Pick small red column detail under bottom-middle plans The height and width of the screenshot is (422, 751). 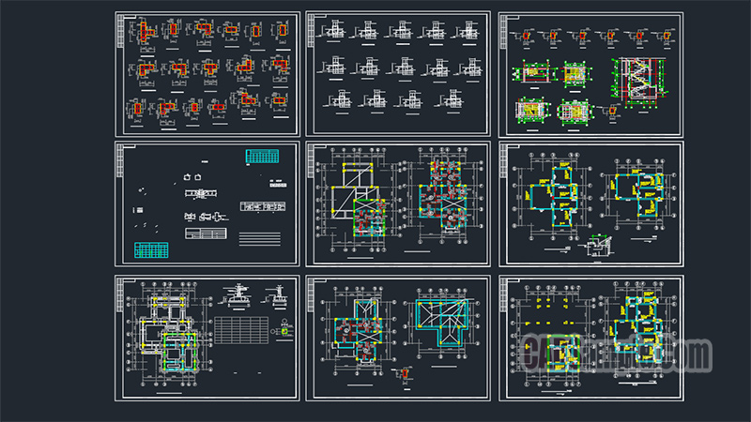pos(404,374)
